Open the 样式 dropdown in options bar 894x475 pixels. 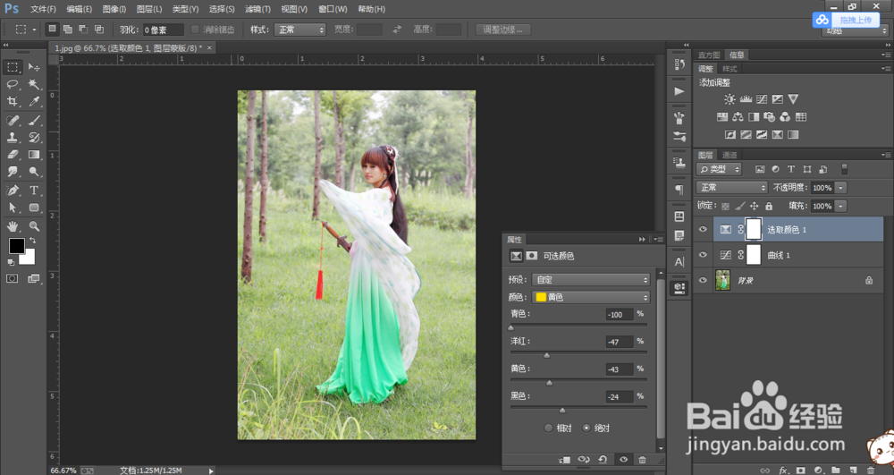pos(299,30)
